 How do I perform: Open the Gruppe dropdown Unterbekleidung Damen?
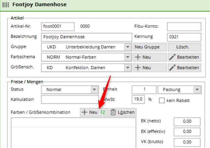pyautogui.click(x=87, y=47)
